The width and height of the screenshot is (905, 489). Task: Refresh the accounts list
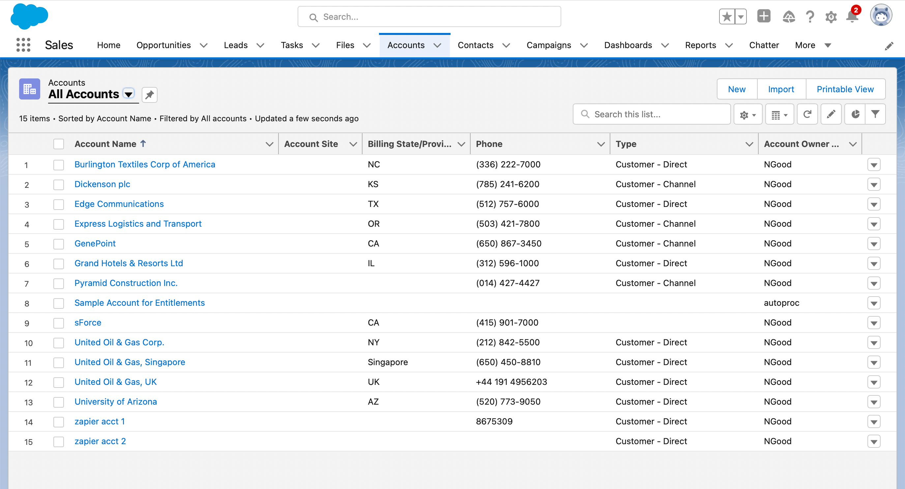coord(807,114)
